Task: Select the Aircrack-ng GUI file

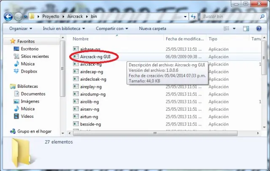Action: pyautogui.click(x=95, y=57)
